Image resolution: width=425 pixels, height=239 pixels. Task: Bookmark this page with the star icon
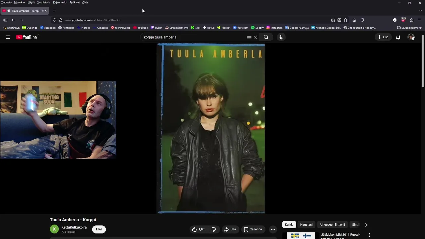pyautogui.click(x=345, y=20)
